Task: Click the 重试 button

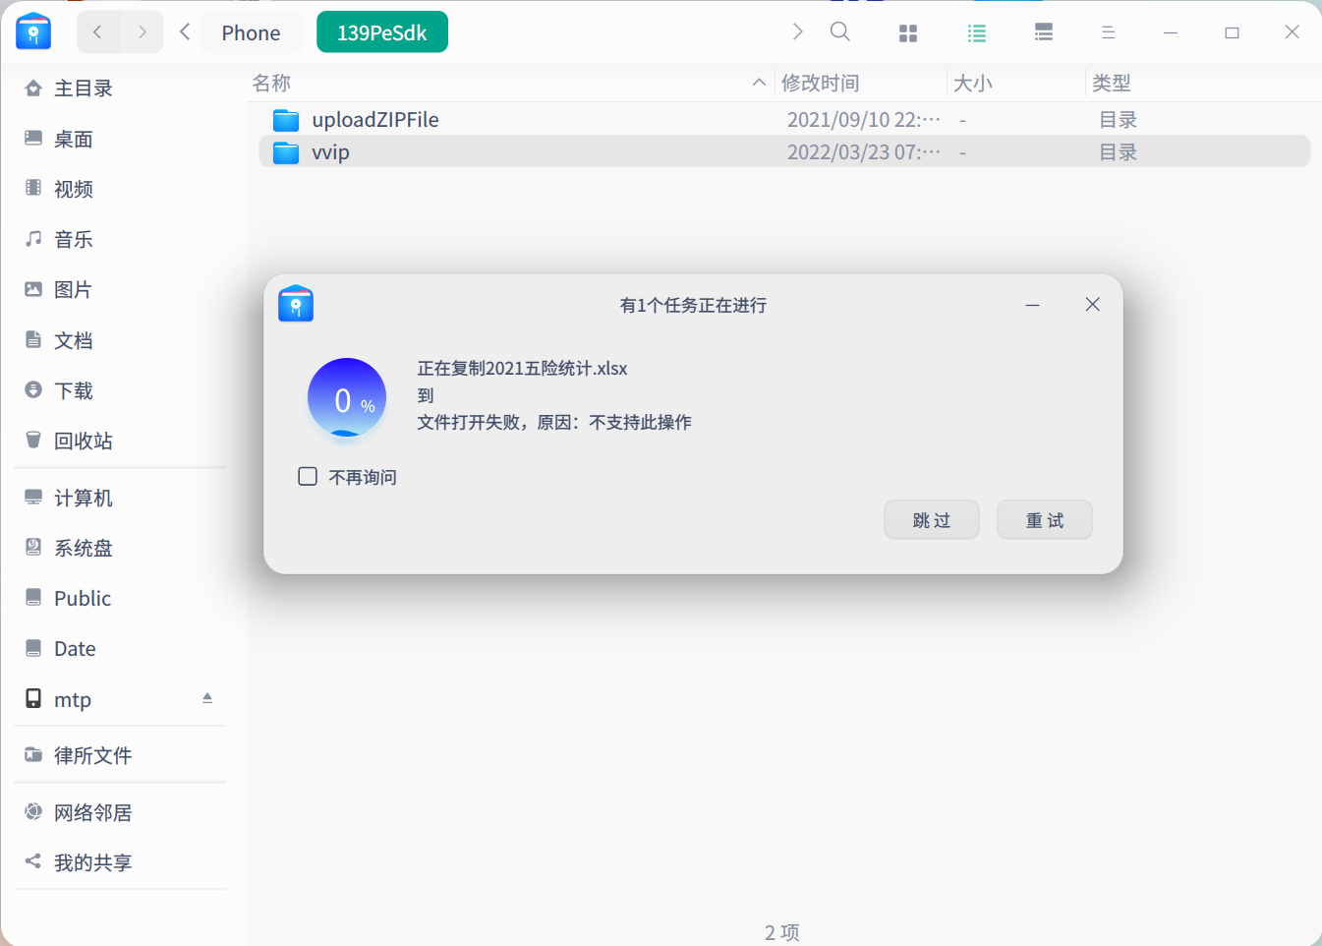Action: click(1045, 520)
